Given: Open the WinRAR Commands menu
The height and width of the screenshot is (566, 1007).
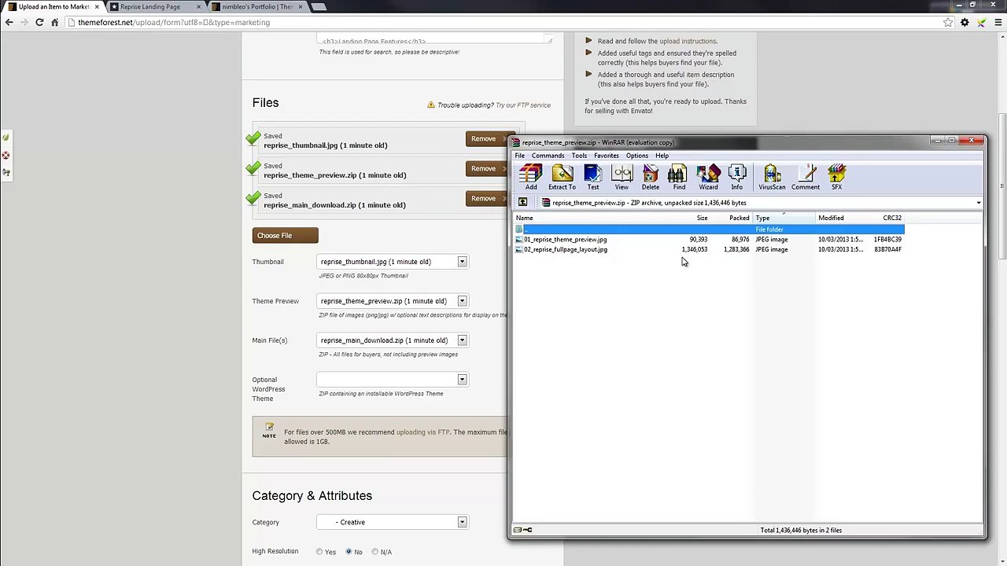Looking at the screenshot, I should pos(548,156).
